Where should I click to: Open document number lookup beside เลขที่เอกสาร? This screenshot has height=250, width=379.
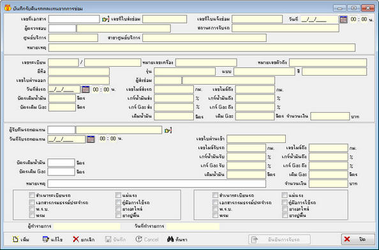[106, 19]
